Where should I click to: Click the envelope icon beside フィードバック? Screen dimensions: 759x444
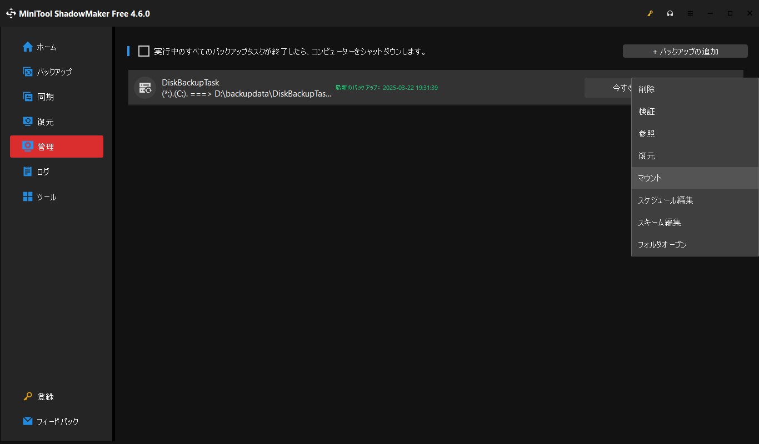click(x=28, y=421)
